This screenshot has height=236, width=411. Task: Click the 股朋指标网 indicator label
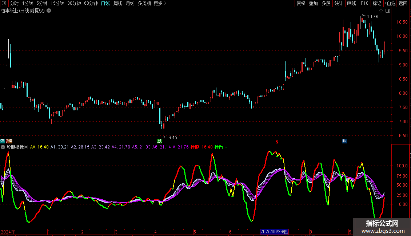pos(17,147)
